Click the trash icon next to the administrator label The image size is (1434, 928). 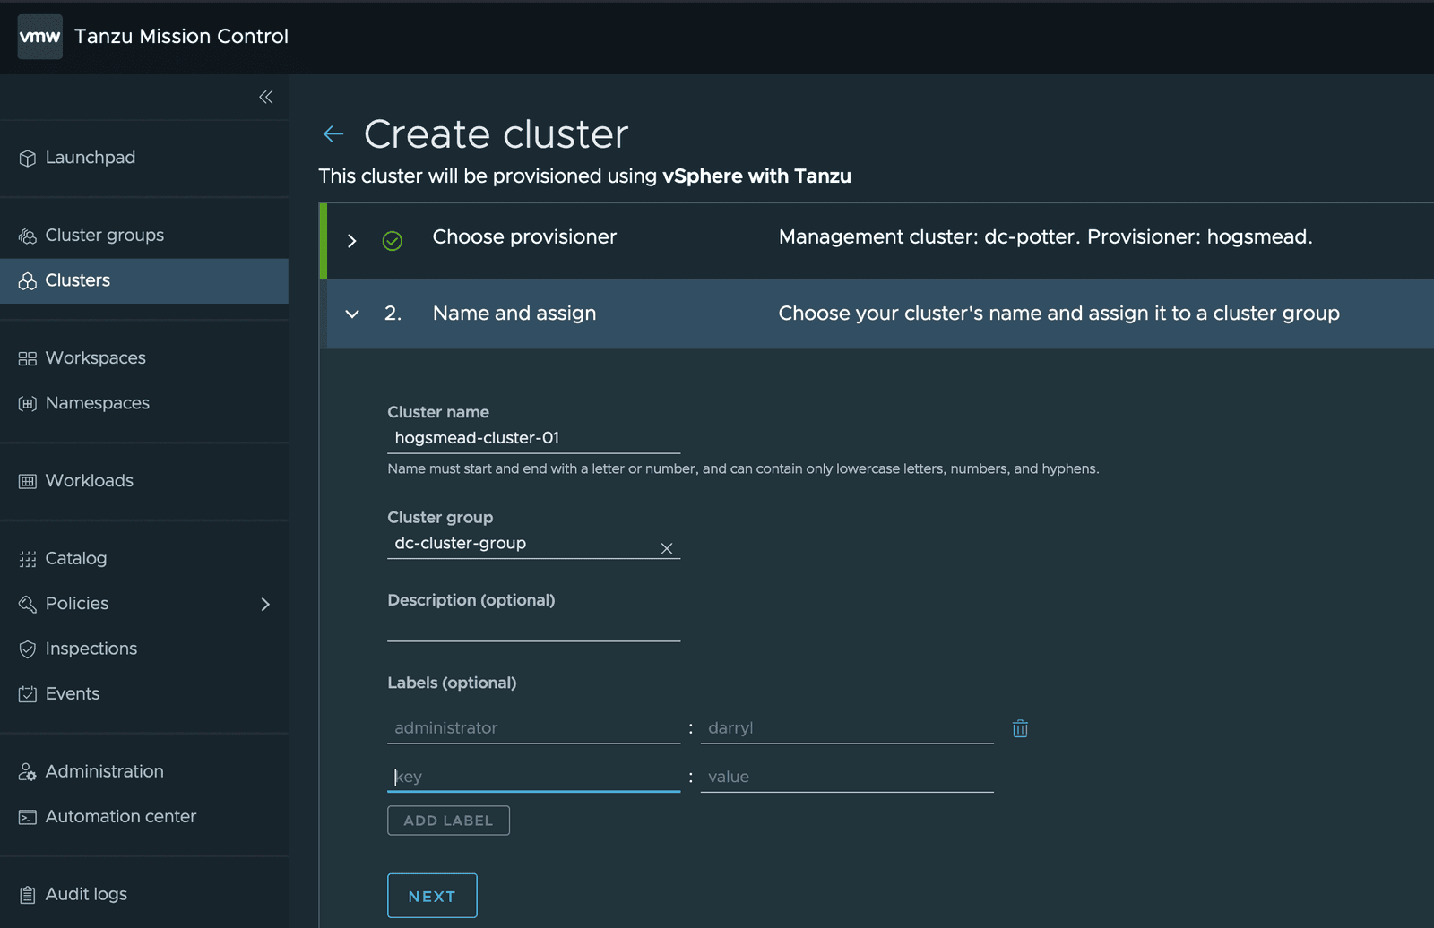coord(1020,728)
